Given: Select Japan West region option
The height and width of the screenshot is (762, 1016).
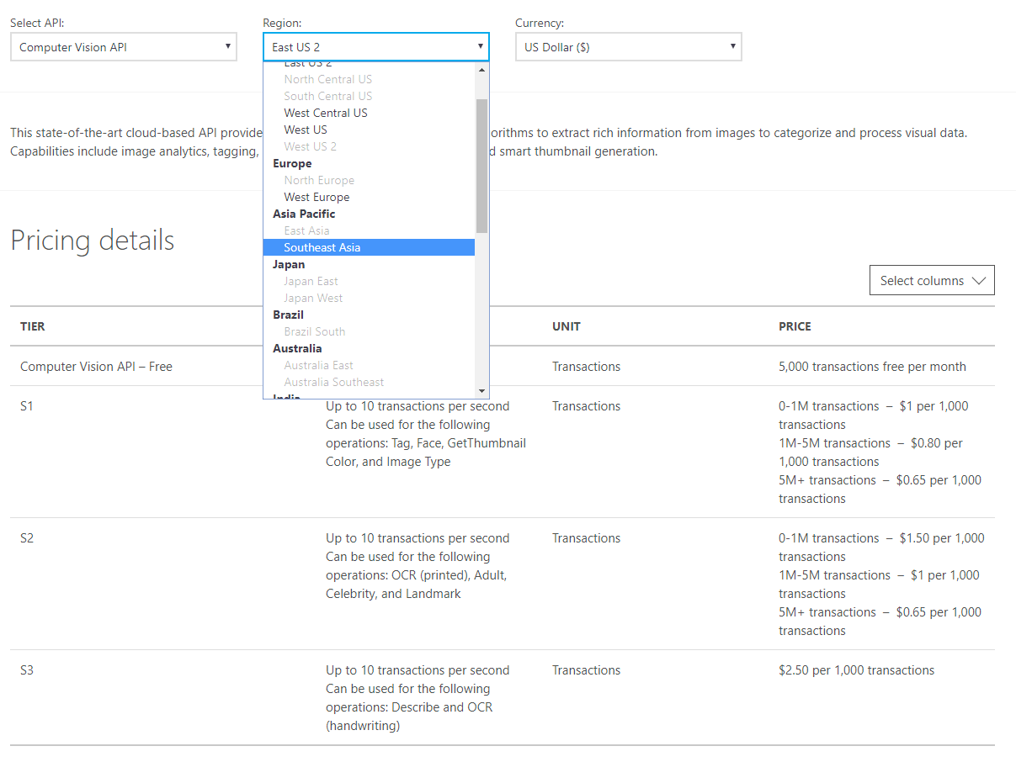Looking at the screenshot, I should click(313, 298).
